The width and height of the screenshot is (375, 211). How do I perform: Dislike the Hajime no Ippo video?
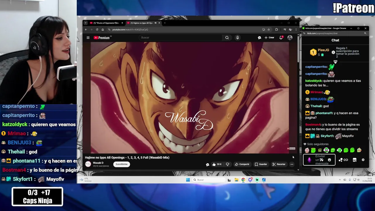tap(227, 164)
